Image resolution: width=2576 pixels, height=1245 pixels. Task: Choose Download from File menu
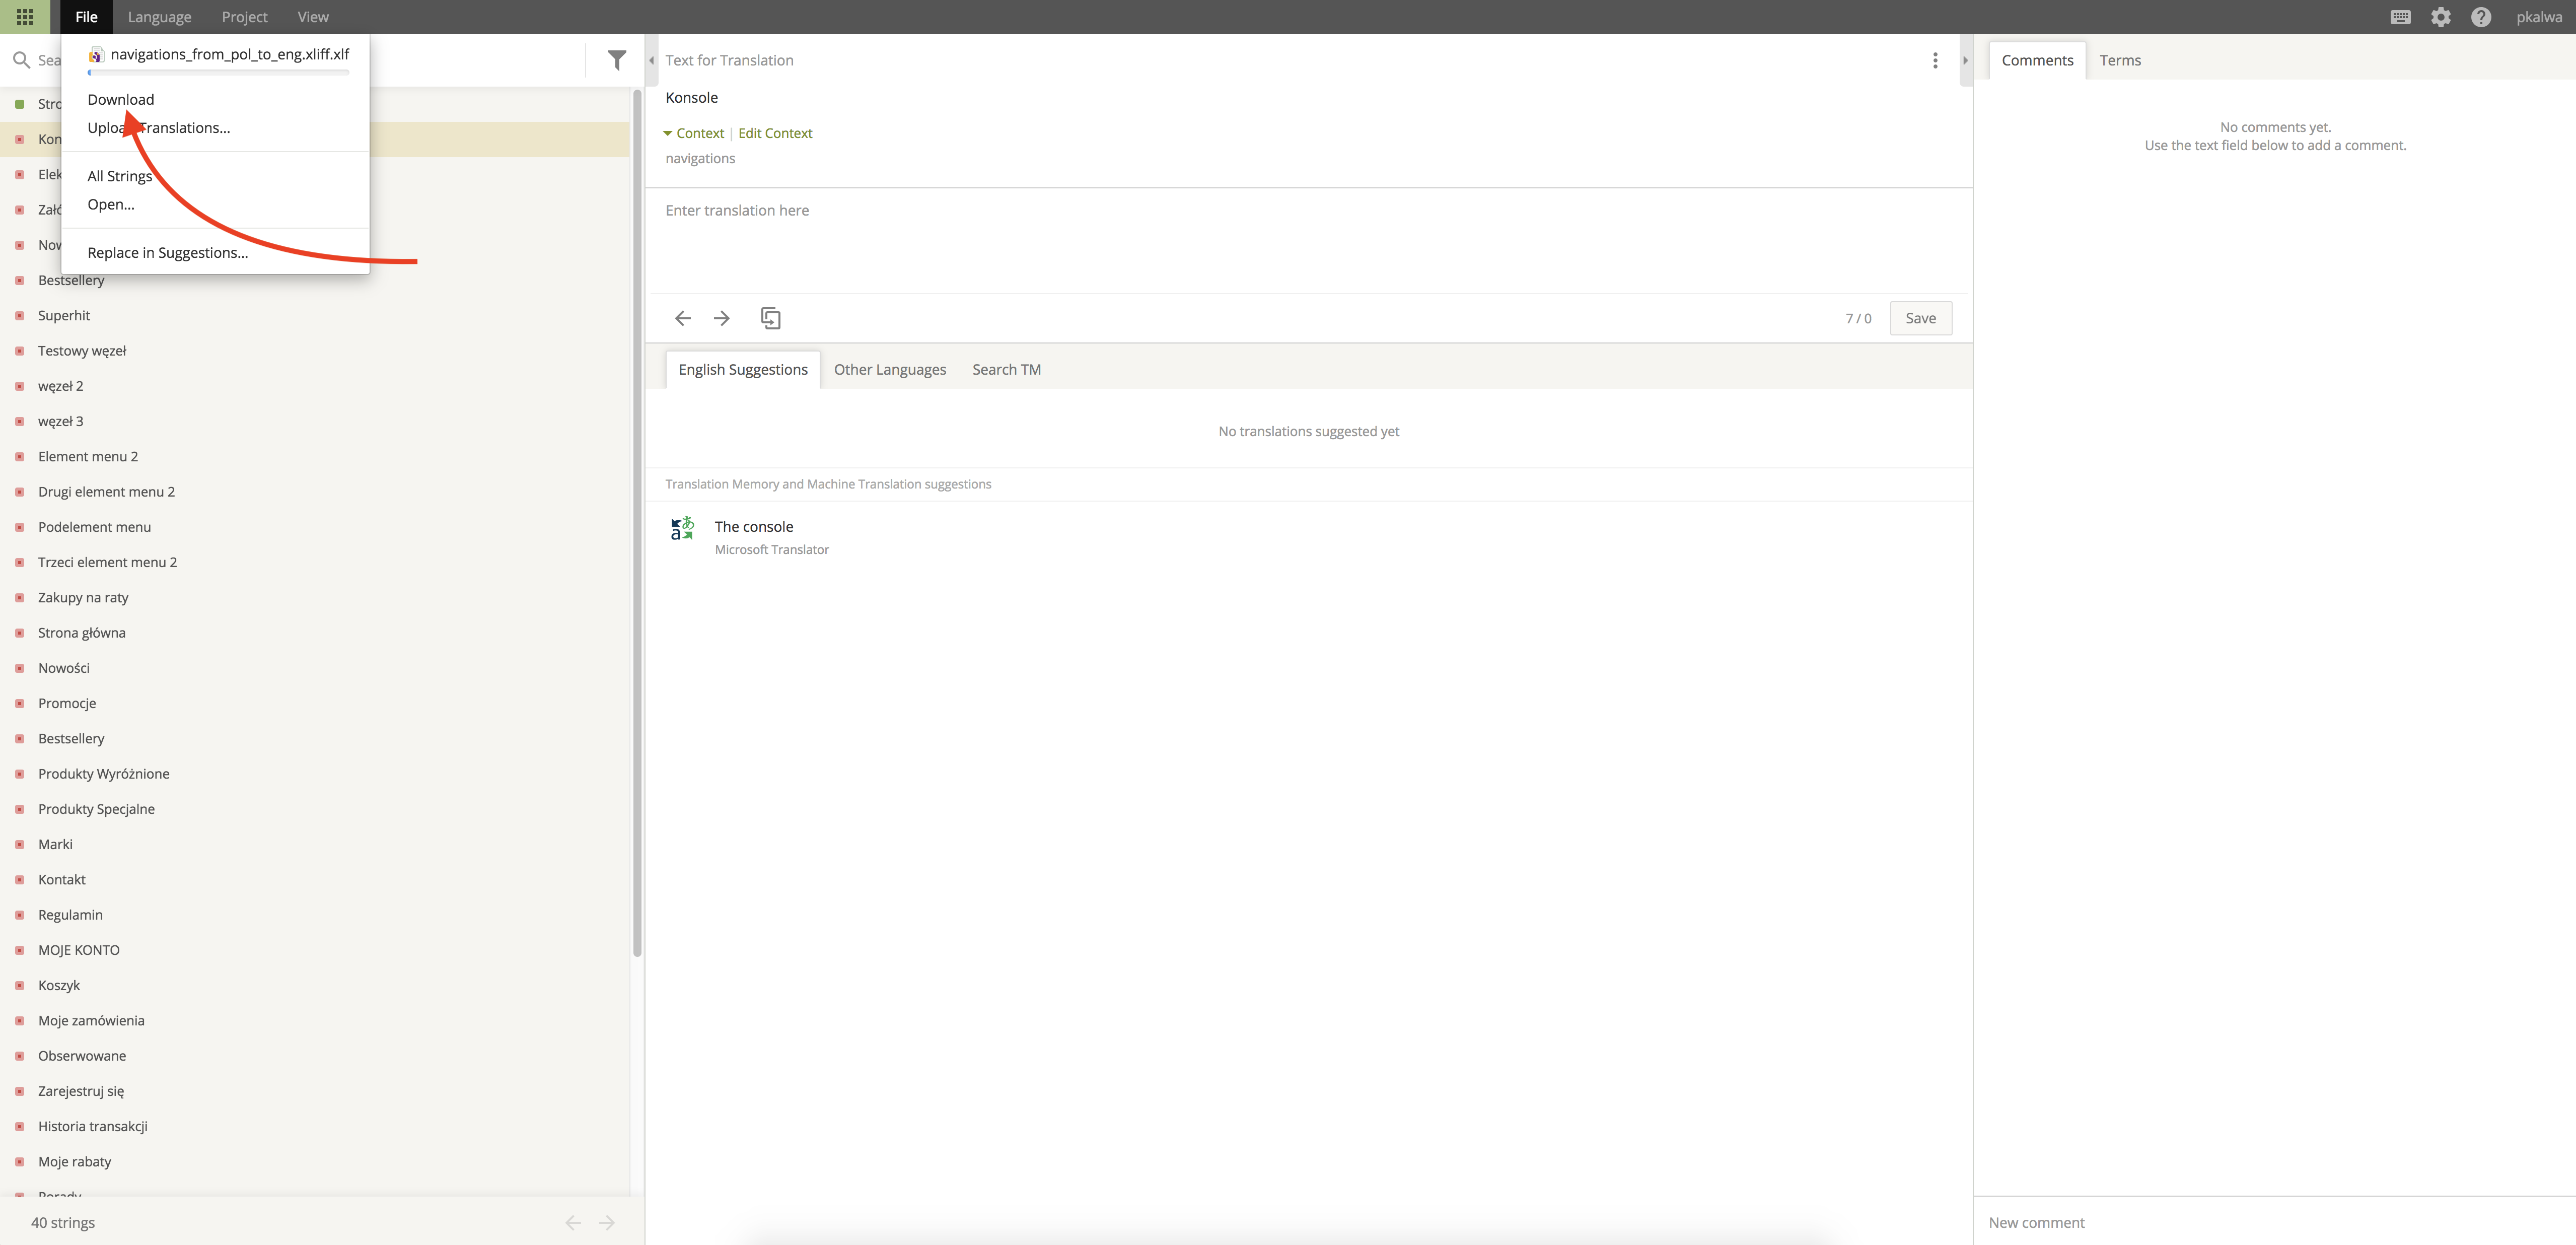121,99
